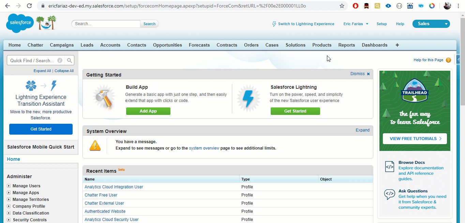The height and width of the screenshot is (223, 465).
Task: Open the Sales app menu dropdown
Action: (431, 24)
